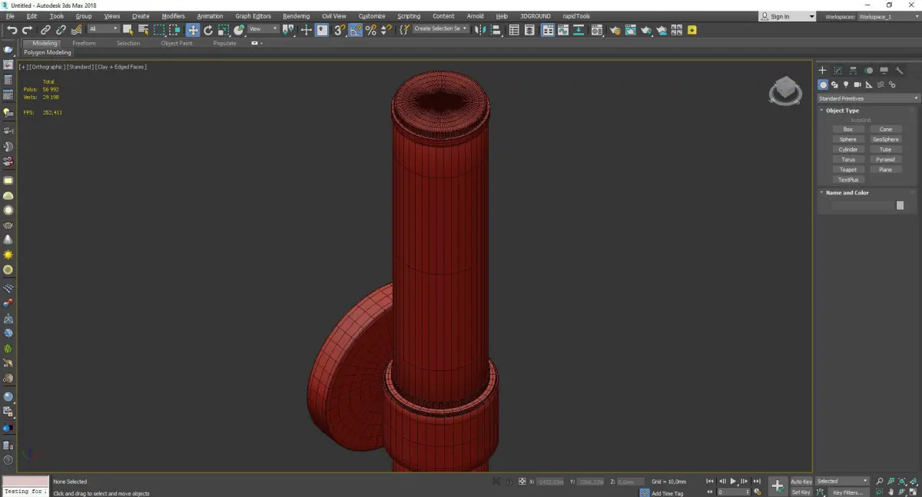Image resolution: width=922 pixels, height=497 pixels.
Task: Switch to the Object Paint tab
Action: tap(176, 44)
